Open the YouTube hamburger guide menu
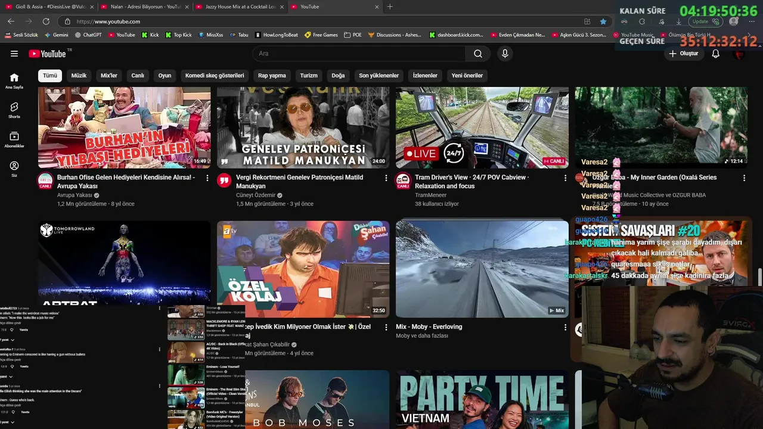 click(14, 54)
